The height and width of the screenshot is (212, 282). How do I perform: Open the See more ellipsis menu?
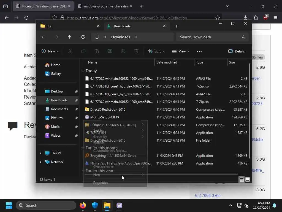pyautogui.click(x=199, y=51)
